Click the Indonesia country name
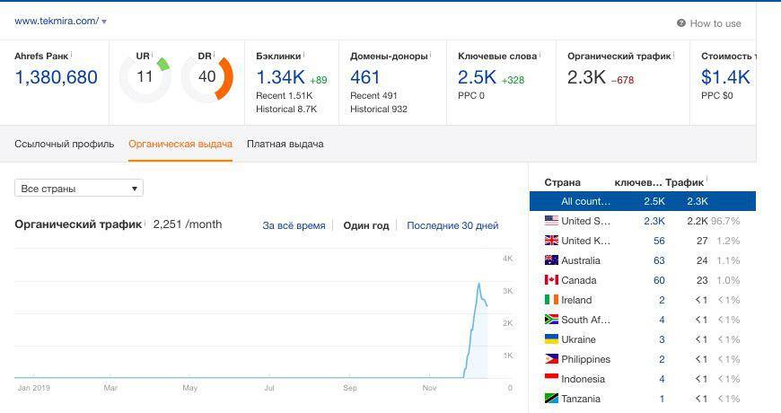Viewport: 781px width, 413px height. (583, 379)
